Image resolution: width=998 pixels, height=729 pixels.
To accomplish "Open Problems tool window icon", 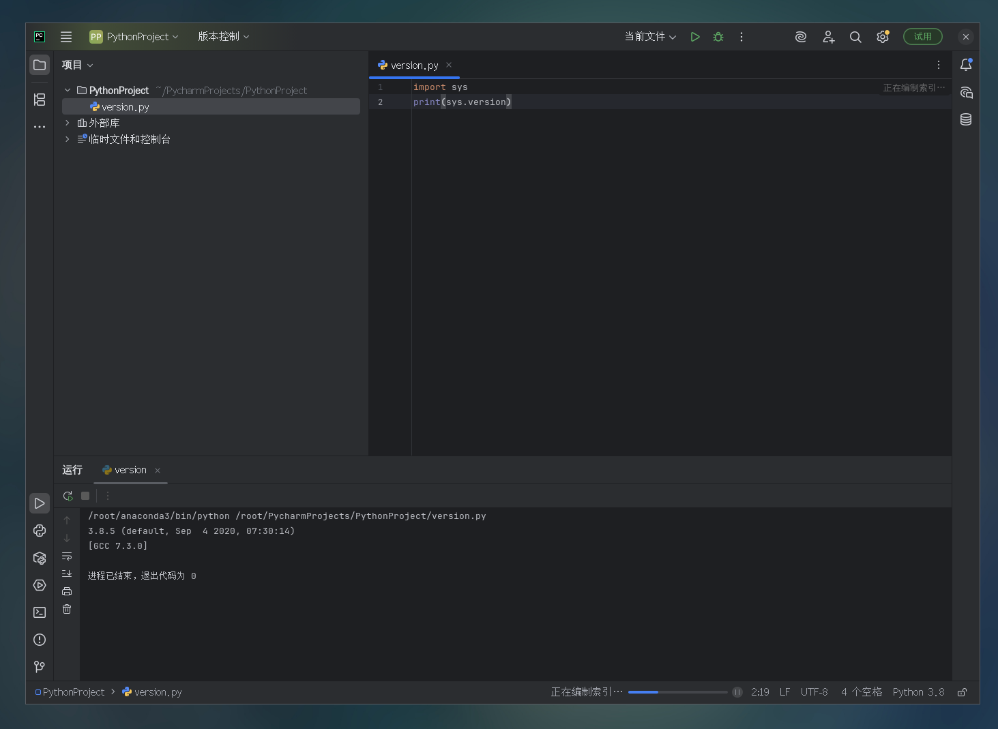I will pos(40,640).
